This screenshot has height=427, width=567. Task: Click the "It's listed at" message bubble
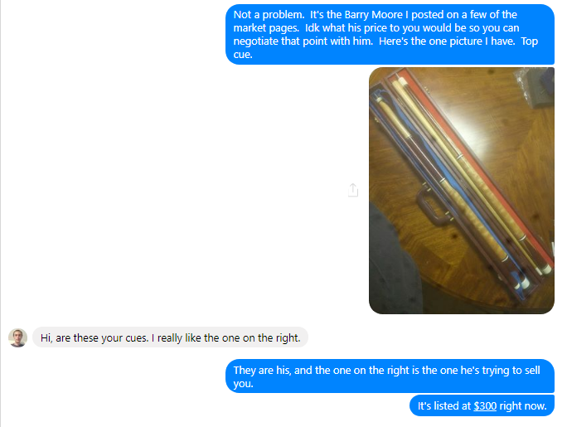482,406
